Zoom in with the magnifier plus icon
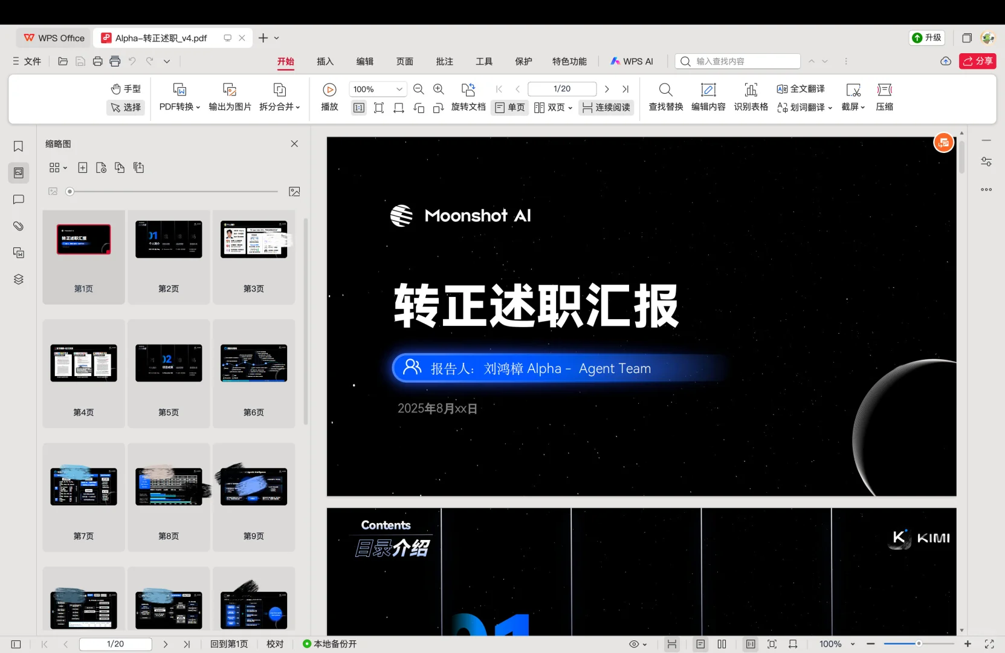Viewport: 1005px width, 653px height. [439, 89]
